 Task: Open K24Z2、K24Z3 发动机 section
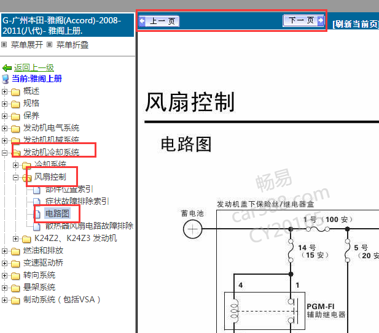coord(76,238)
